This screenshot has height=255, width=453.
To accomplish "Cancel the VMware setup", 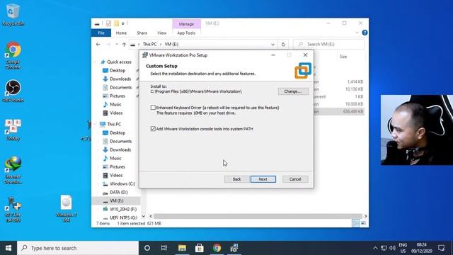I will point(295,179).
